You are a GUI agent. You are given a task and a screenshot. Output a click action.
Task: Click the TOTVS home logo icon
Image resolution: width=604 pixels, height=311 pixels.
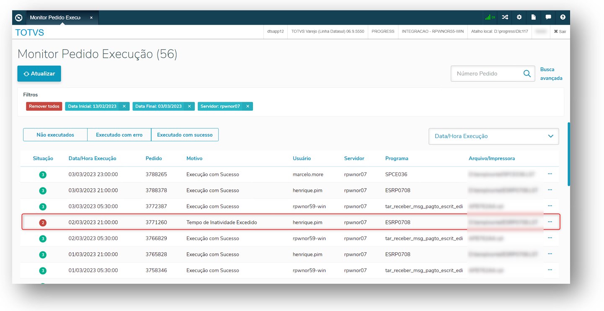(18, 18)
